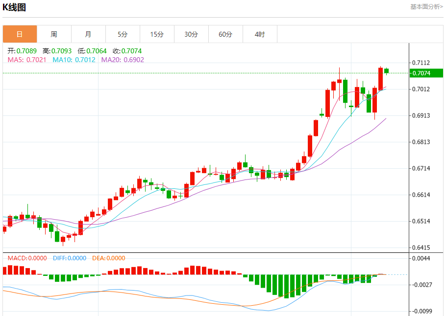Image resolution: width=446 pixels, height=316 pixels.
Task: Click the DEA:0.0000 indicator label
Action: click(109, 258)
